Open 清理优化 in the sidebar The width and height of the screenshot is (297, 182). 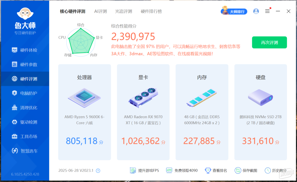(x=25, y=108)
